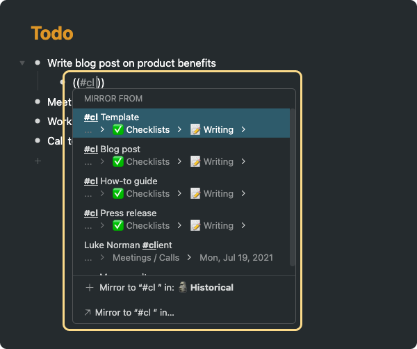Click the bullet beside "Write blog post"
The image size is (417, 349).
[38, 63]
